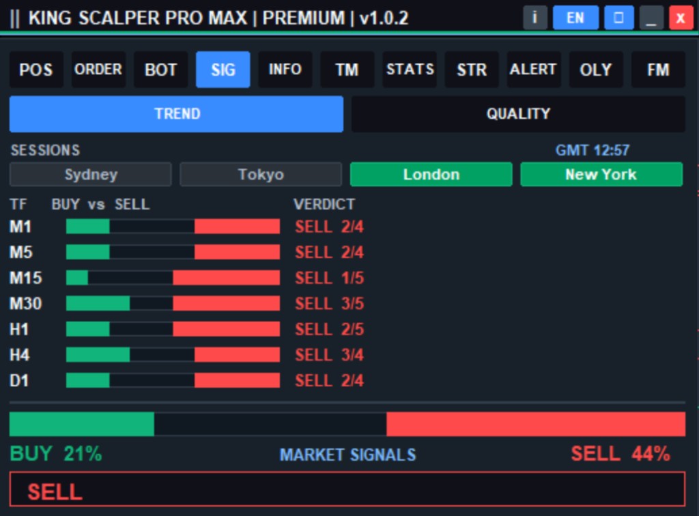Switch language with EN button
This screenshot has height=516, width=699.
click(x=575, y=18)
